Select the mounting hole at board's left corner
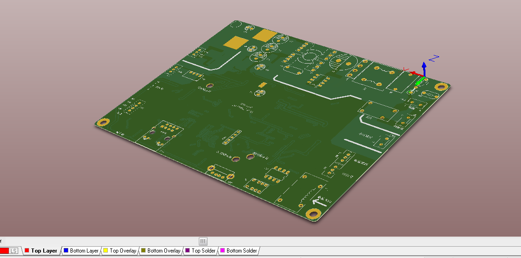 click(103, 122)
